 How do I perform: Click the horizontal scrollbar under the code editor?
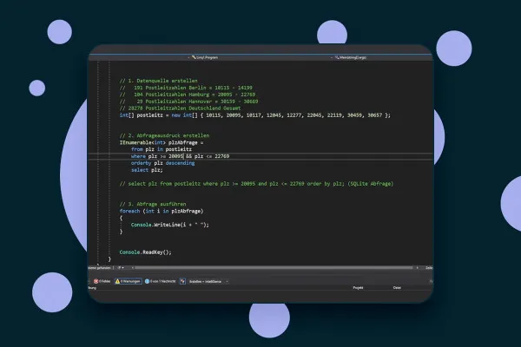point(274,268)
